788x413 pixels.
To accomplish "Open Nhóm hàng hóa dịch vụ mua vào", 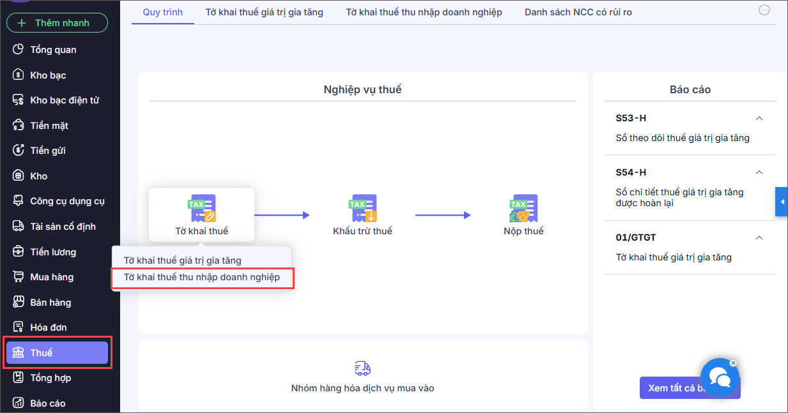I will coord(362,388).
